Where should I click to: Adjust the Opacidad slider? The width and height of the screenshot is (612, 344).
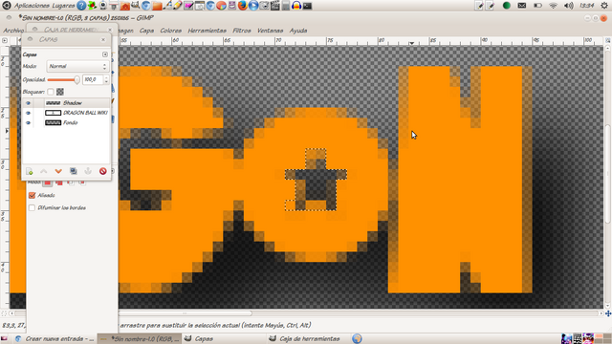64,79
